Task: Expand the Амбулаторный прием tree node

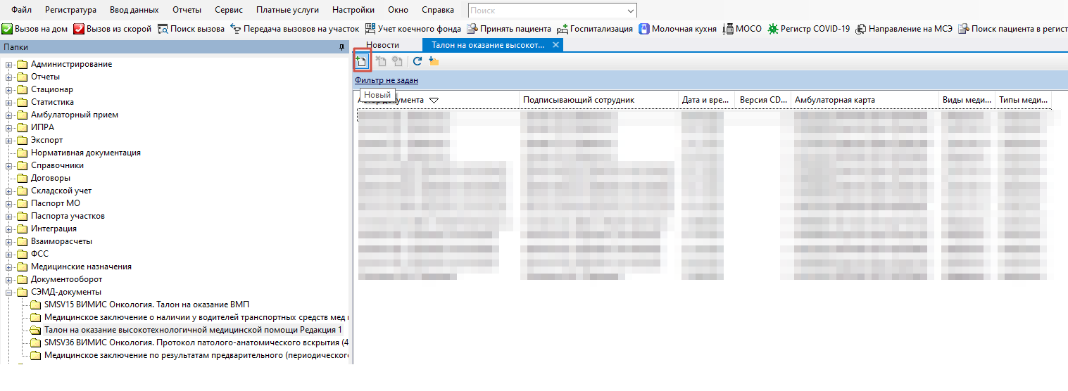Action: point(10,115)
